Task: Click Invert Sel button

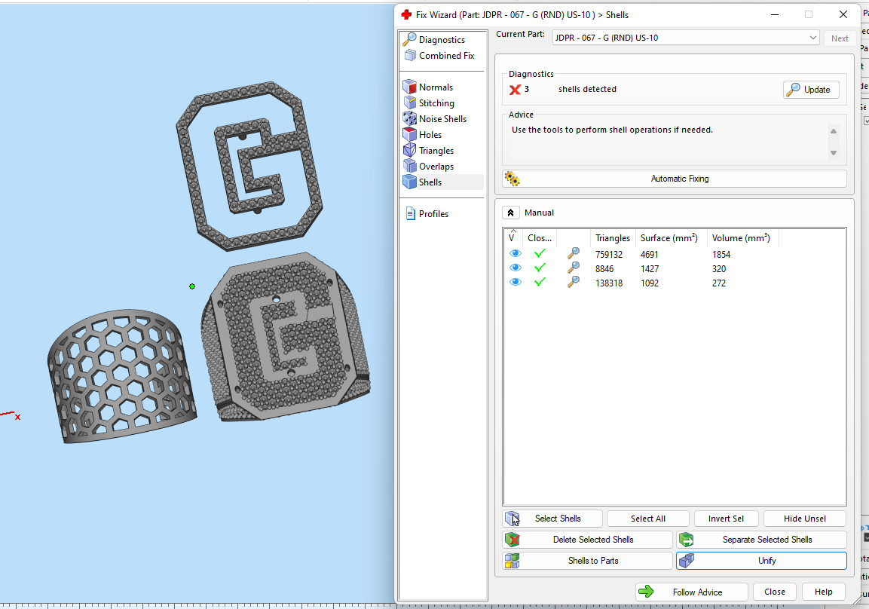Action: [726, 519]
